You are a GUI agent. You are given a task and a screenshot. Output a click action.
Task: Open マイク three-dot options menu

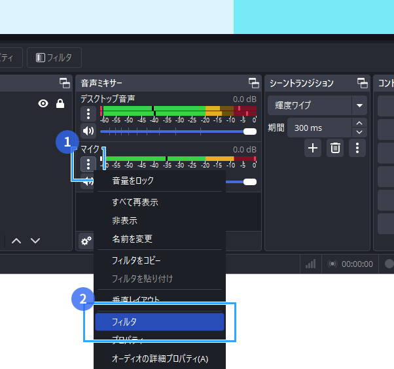88,164
